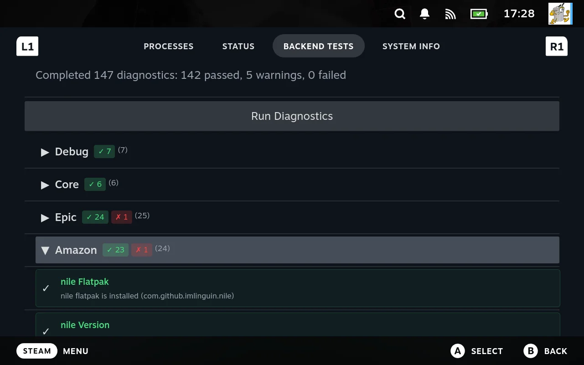
Task: Collapse the Amazon section triangle
Action: coord(45,251)
